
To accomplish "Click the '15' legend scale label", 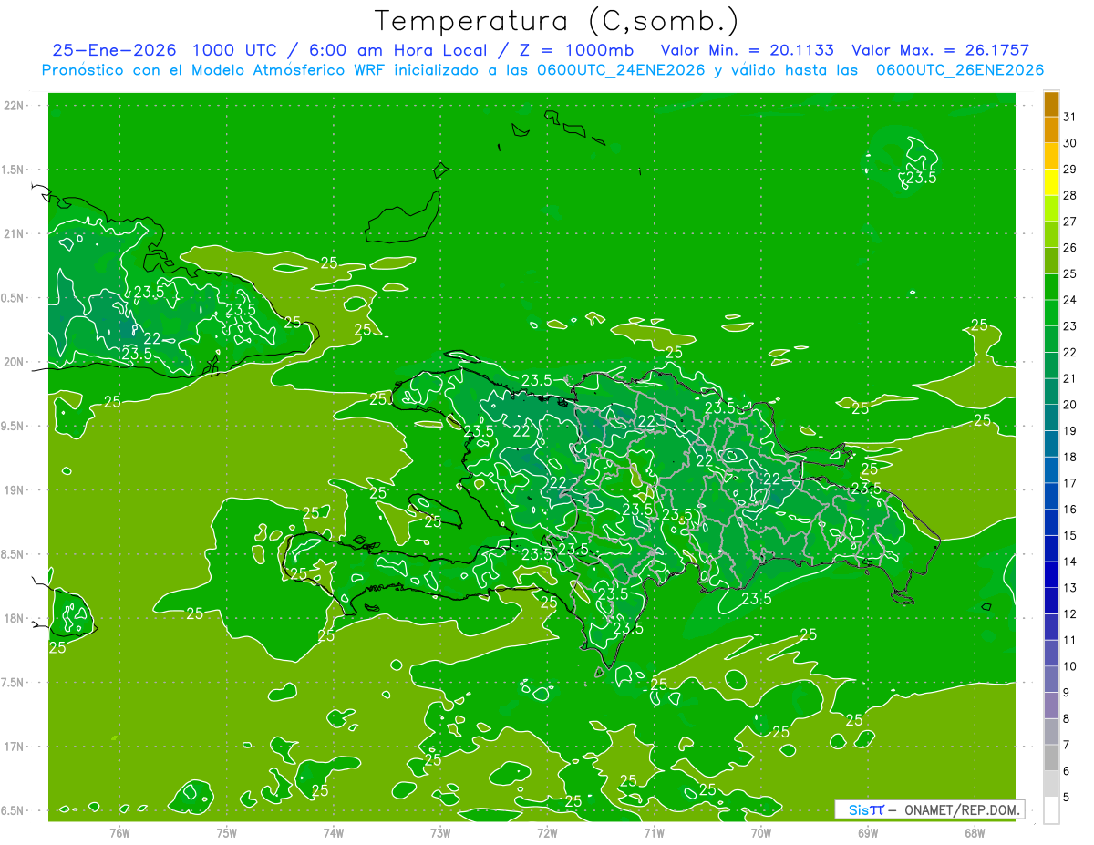I will click(1069, 535).
